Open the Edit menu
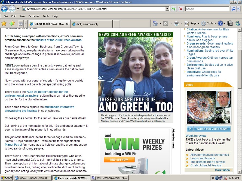The height and width of the screenshot is (181, 242). (13, 16)
